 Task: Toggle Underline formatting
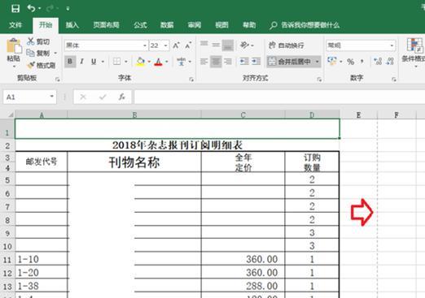pos(94,62)
